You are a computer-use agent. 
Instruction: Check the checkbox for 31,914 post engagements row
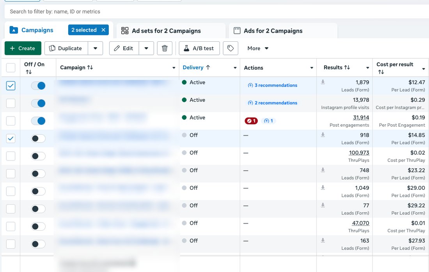click(x=11, y=121)
